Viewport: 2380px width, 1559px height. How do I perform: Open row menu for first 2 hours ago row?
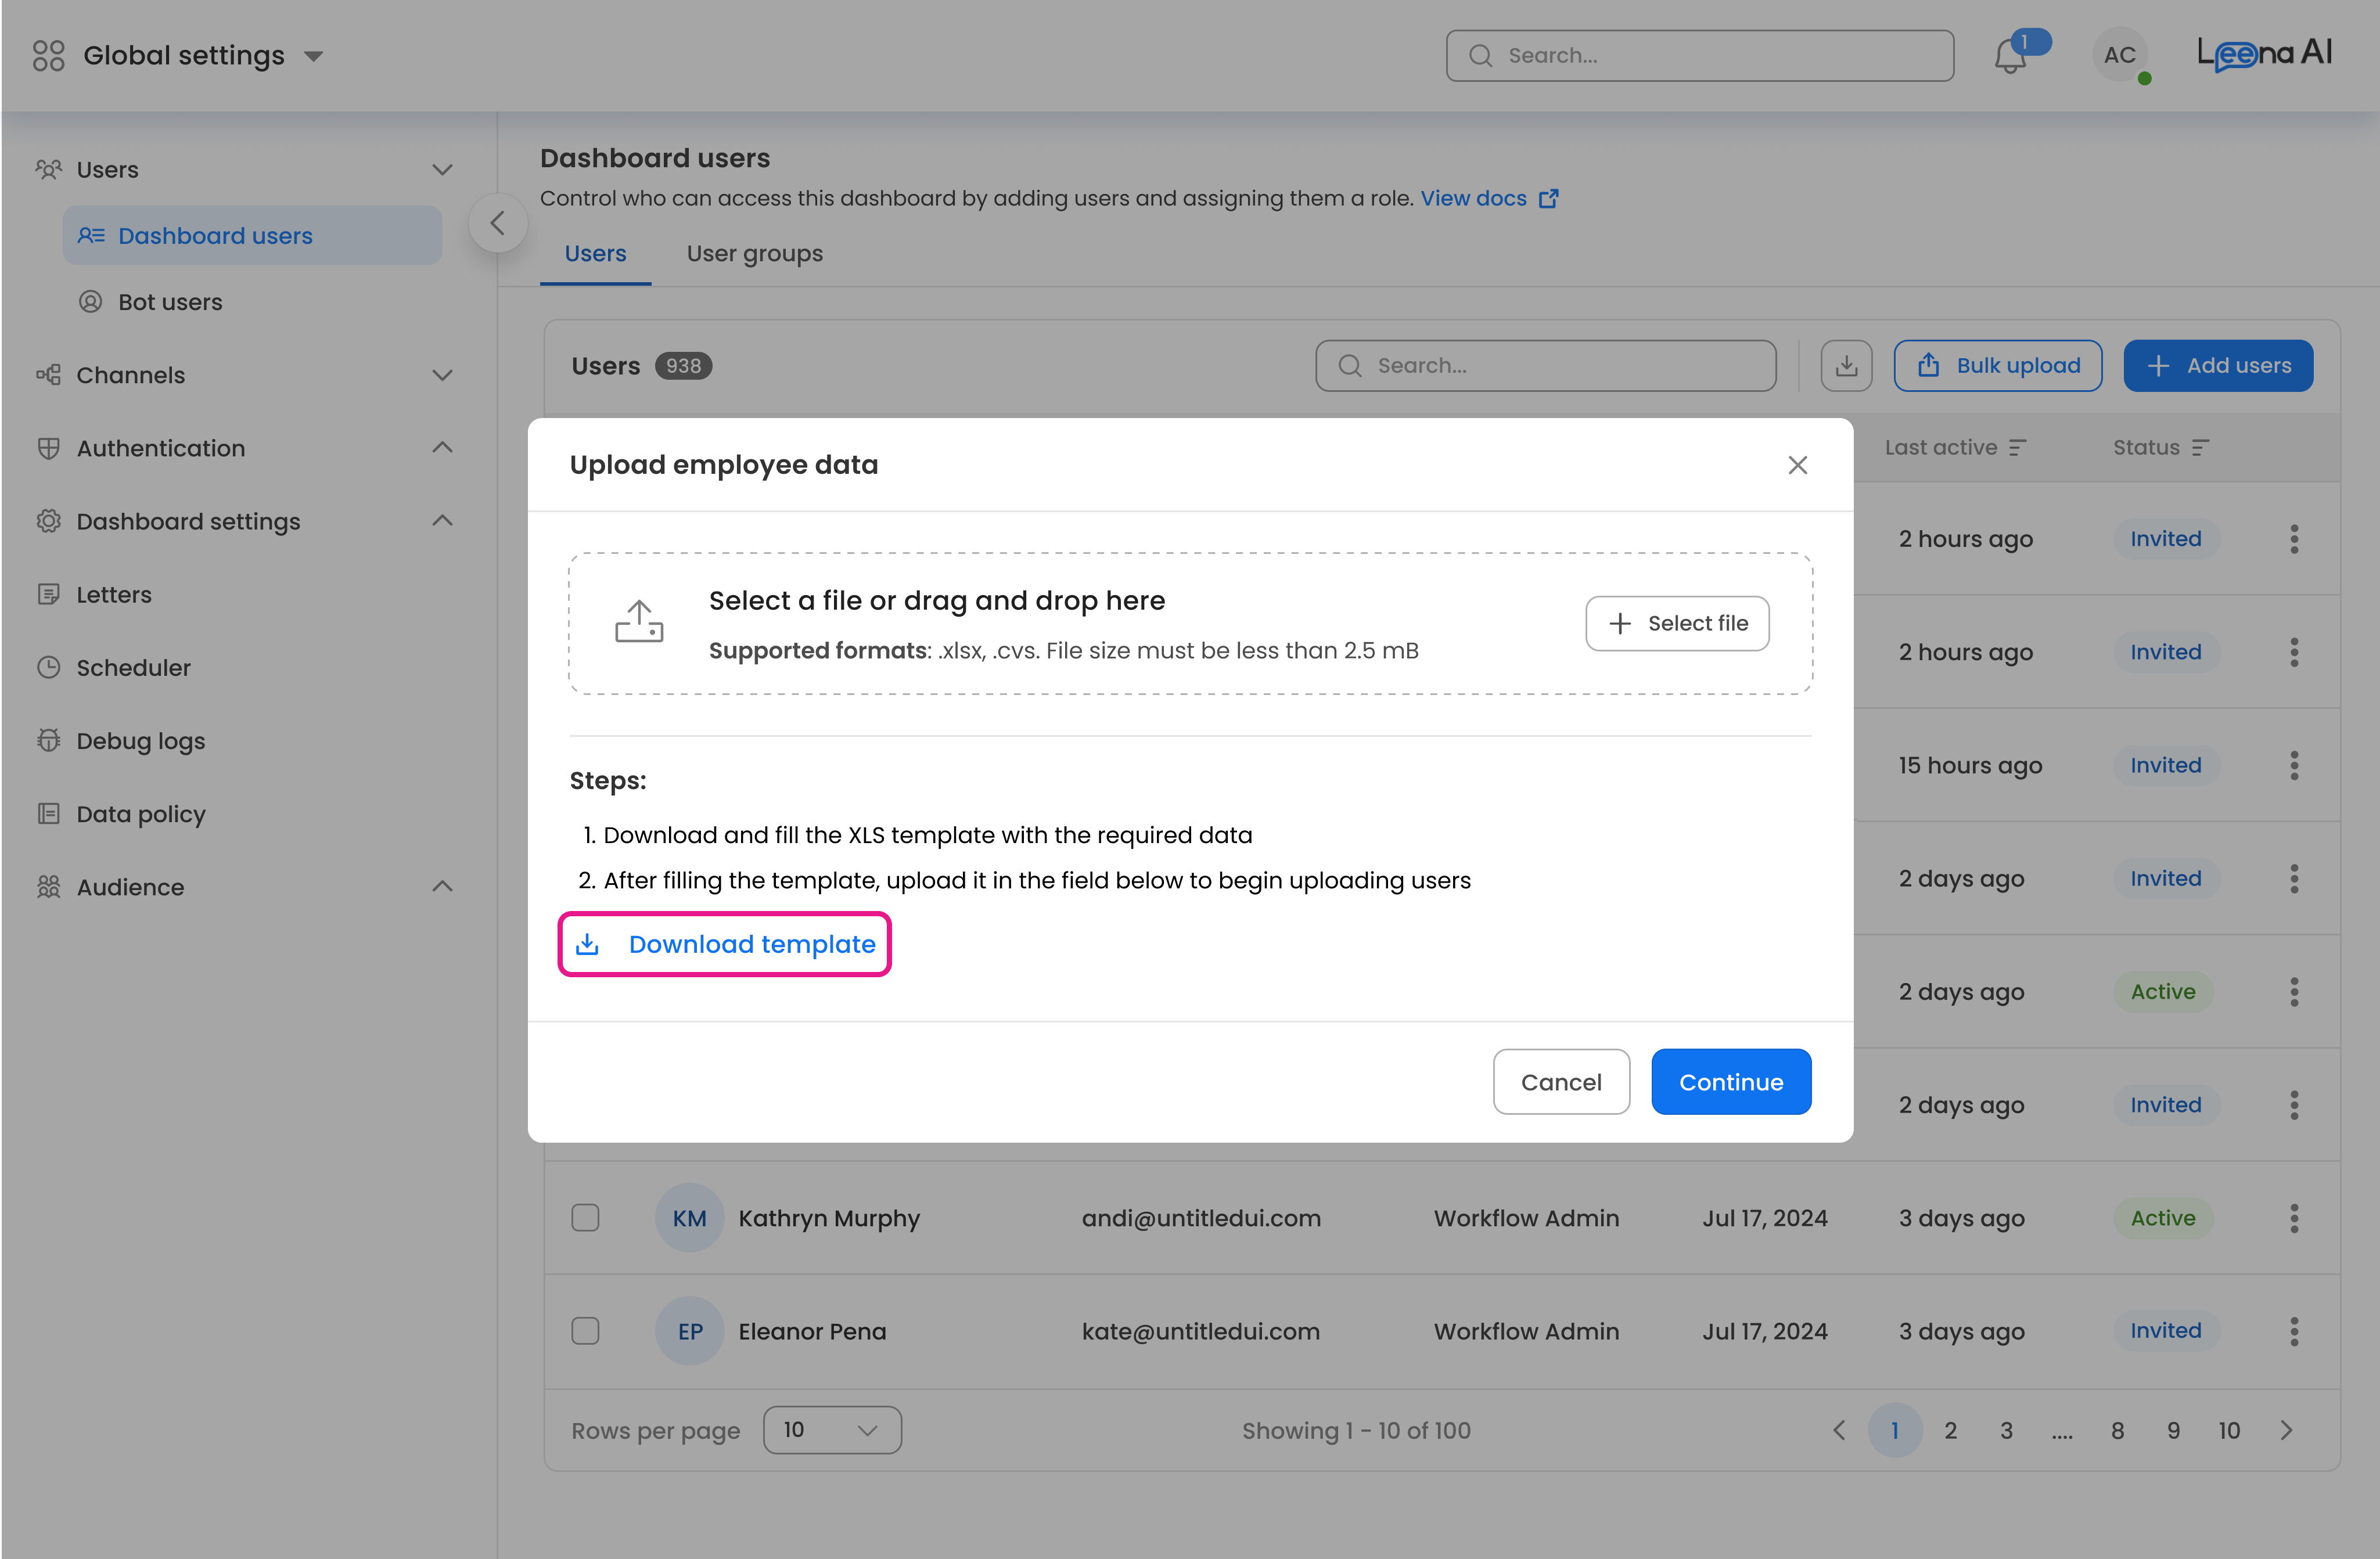click(2293, 539)
